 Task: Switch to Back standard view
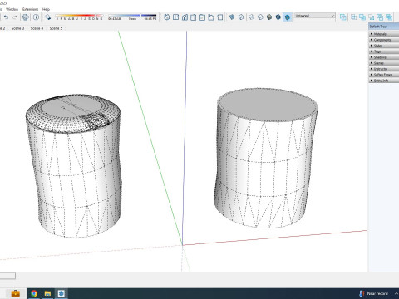(x=202, y=17)
